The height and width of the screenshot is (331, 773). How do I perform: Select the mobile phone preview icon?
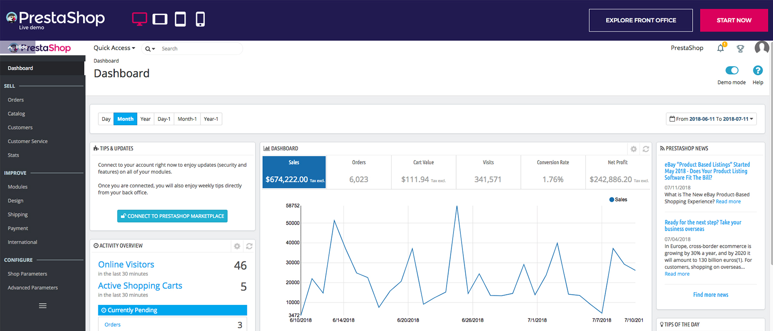(200, 19)
